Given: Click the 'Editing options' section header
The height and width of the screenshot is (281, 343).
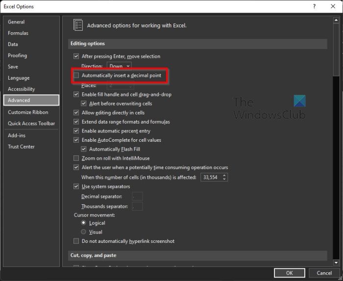Looking at the screenshot, I should (198, 43).
